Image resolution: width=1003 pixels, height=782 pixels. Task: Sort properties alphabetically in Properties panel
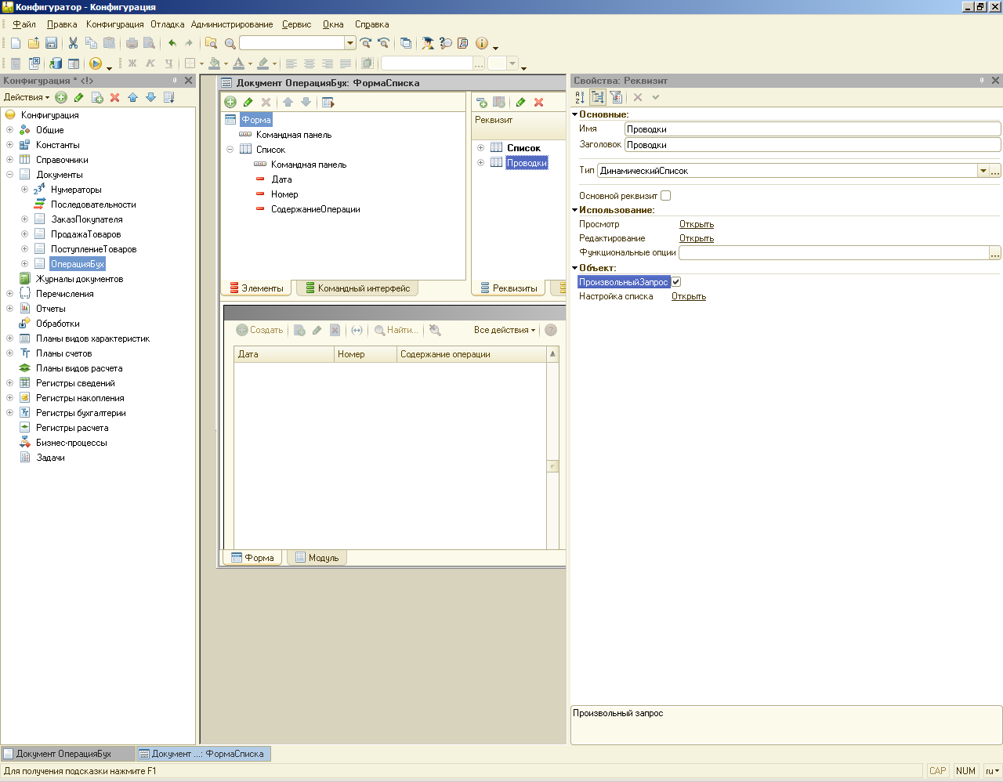pos(580,97)
